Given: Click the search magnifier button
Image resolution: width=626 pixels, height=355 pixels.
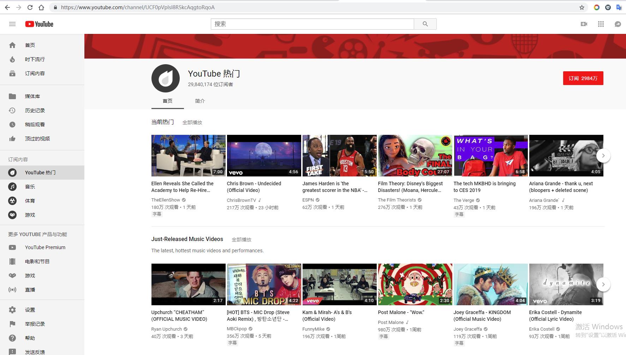Looking at the screenshot, I should point(425,24).
